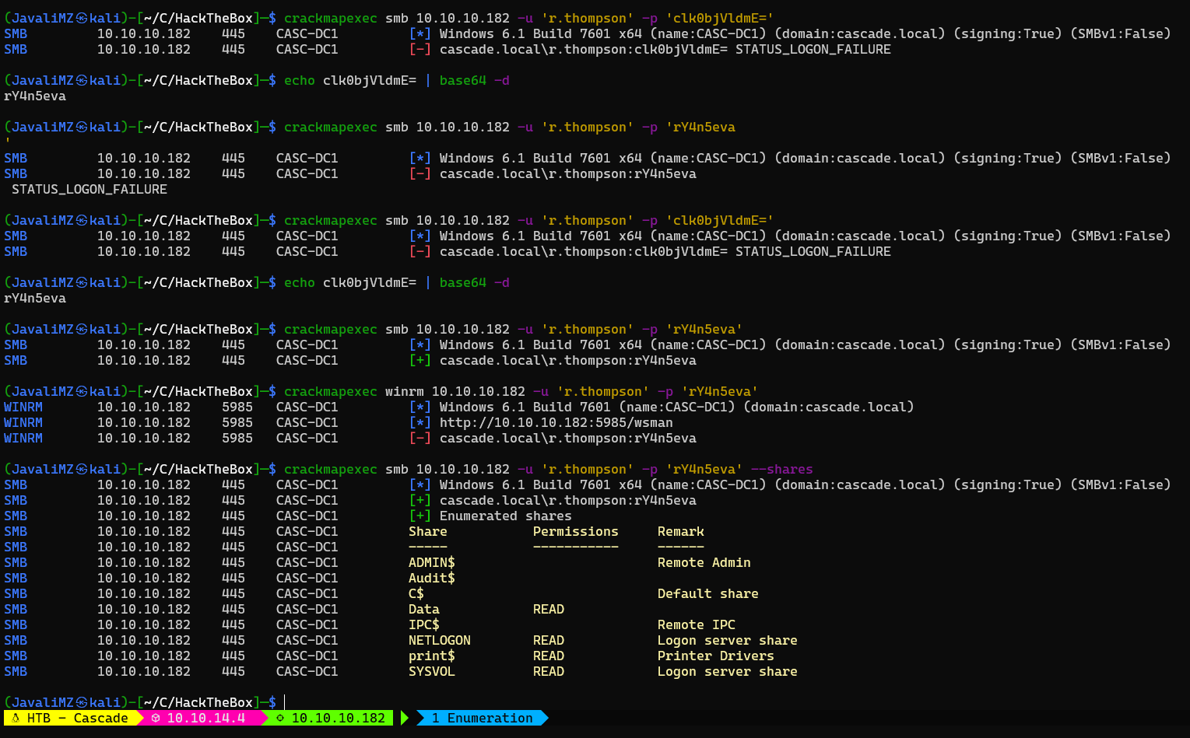Click the WINRM failed login cascade.local\r.thompson:rY4n5eva

pyautogui.click(x=568, y=438)
